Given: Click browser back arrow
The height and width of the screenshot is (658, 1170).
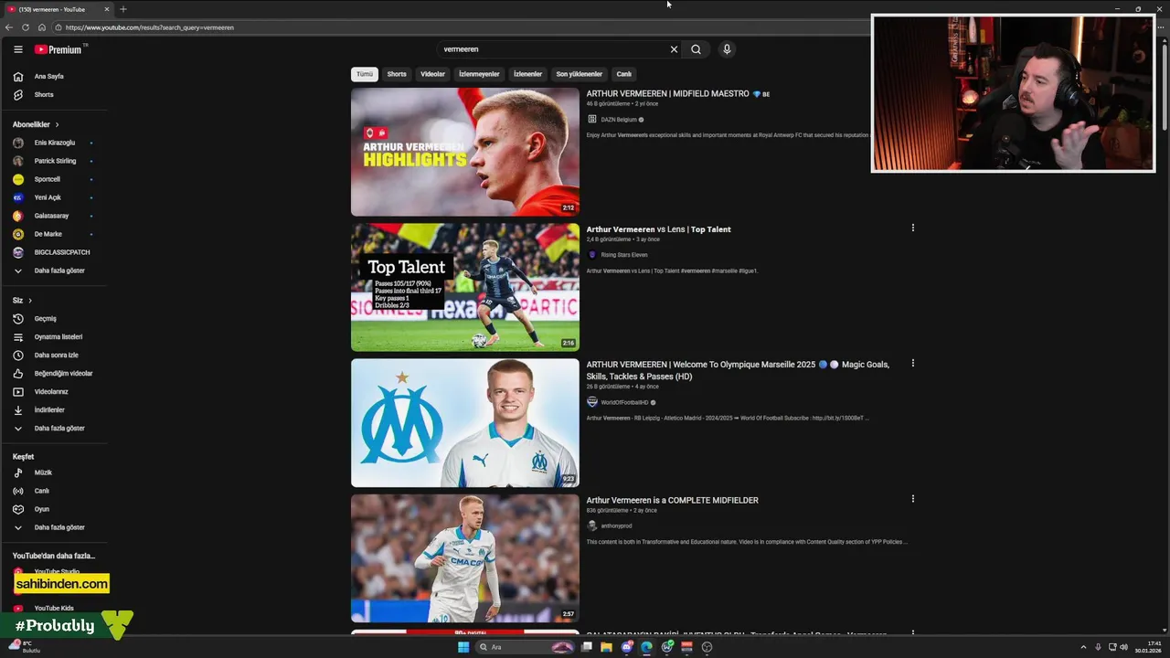Looking at the screenshot, I should coord(8,27).
